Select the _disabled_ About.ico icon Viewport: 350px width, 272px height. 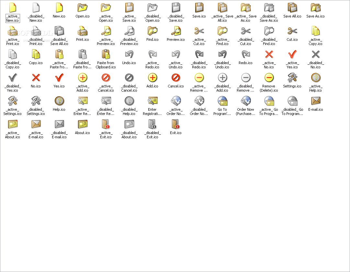129,124
